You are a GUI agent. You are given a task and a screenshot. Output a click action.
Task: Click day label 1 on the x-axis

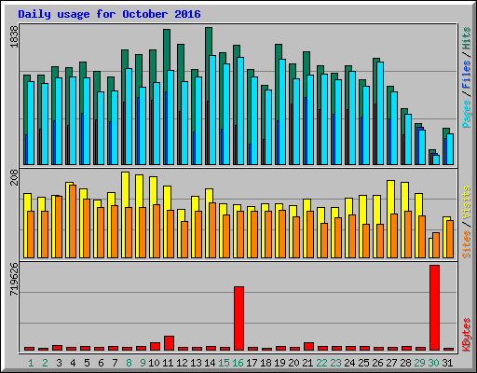click(31, 363)
